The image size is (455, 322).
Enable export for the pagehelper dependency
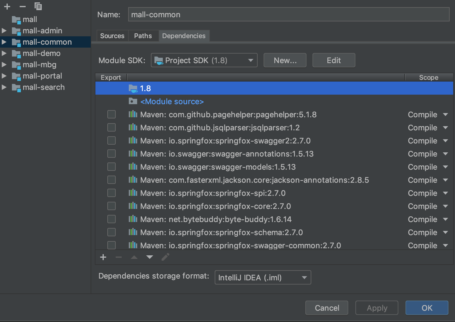112,115
